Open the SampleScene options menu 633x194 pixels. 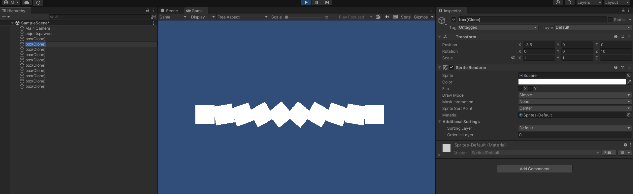click(x=153, y=23)
